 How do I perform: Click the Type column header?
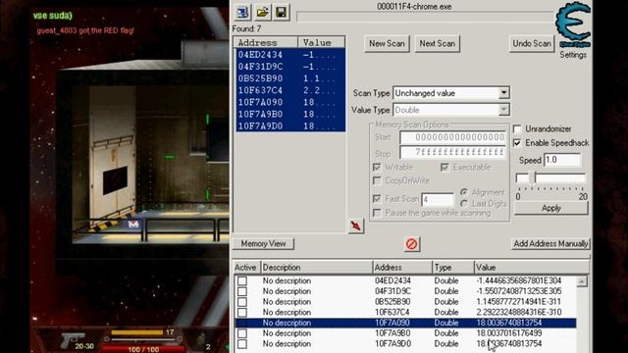(x=452, y=268)
